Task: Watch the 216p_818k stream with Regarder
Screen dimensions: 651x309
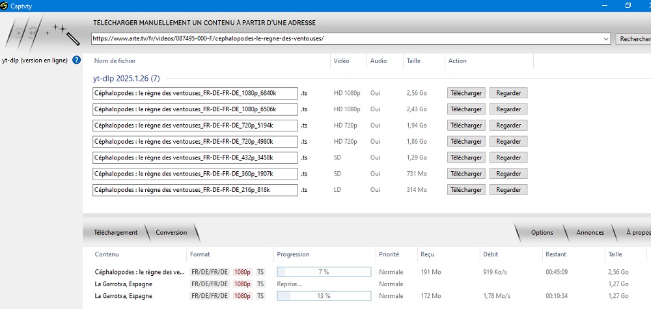Action: coord(508,190)
